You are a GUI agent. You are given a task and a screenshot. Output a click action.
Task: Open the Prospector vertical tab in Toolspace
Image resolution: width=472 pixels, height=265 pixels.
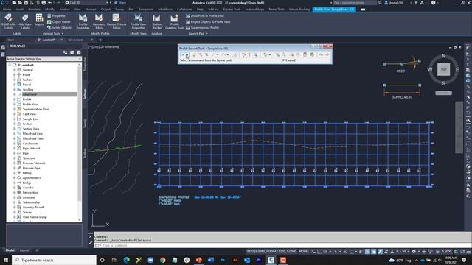[x=85, y=64]
